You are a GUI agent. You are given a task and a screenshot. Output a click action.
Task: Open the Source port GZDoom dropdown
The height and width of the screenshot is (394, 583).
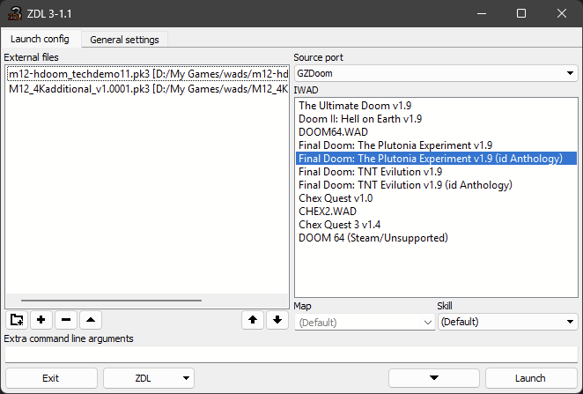pos(436,73)
